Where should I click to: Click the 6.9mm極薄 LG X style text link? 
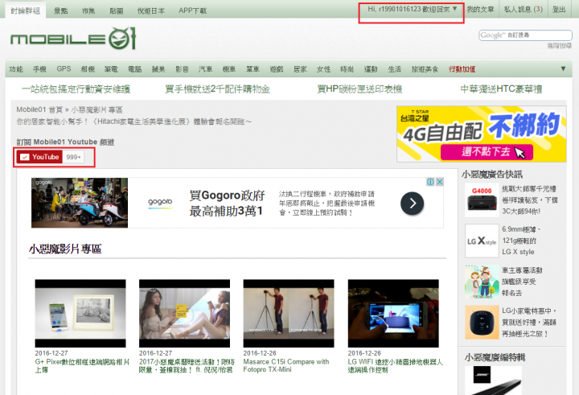[520, 241]
